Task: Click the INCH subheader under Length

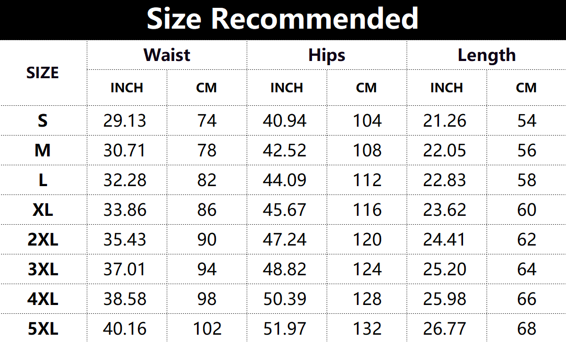Action: click(446, 88)
